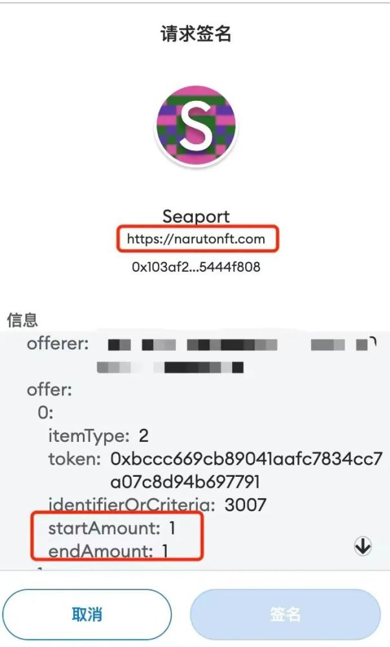Select the identifierOrCriteria: 3007 row
The image size is (390, 647).
(x=157, y=505)
